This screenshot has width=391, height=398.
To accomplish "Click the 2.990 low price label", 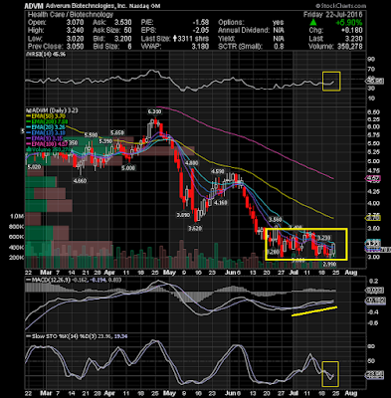I will (330, 264).
